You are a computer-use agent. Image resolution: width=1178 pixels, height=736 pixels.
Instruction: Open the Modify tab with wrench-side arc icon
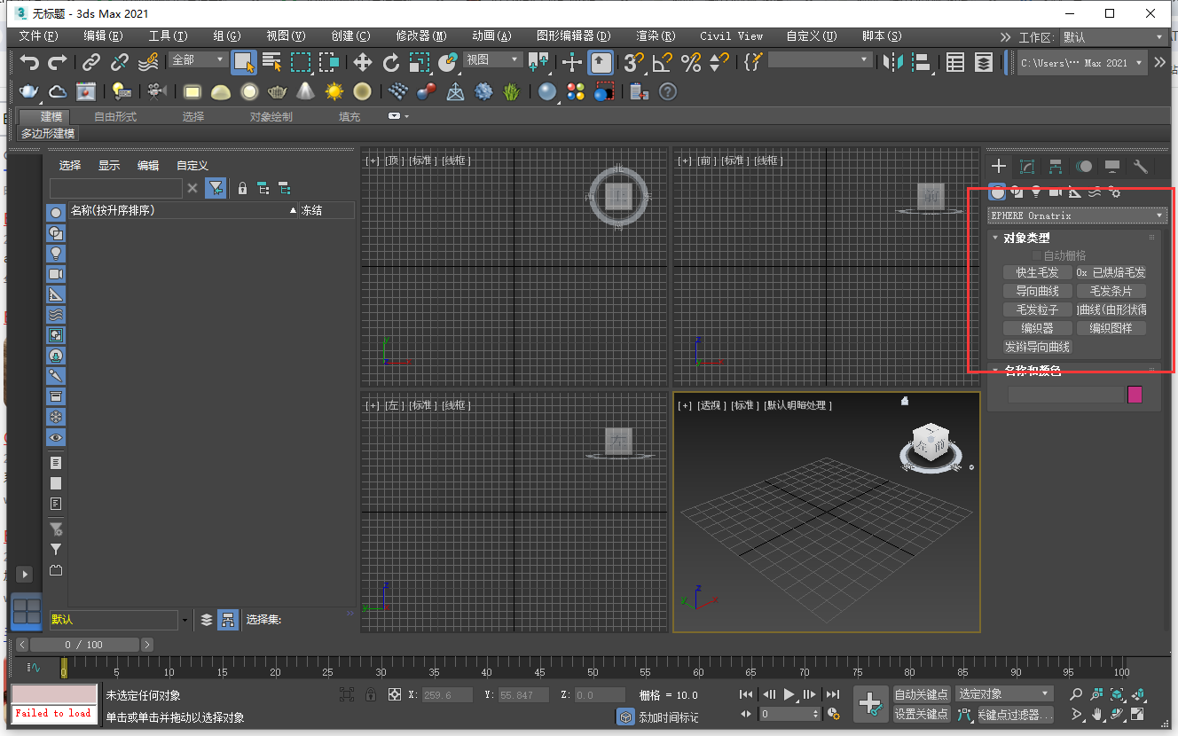point(1027,167)
